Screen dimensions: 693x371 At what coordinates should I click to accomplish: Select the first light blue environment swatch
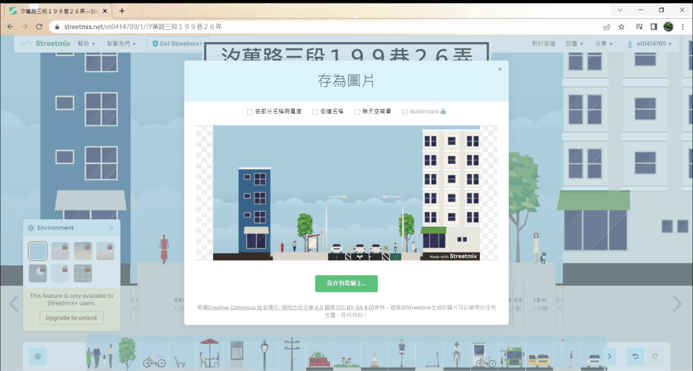38,250
